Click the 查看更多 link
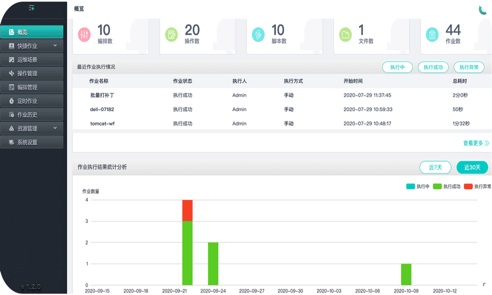The image size is (492, 295). point(476,144)
